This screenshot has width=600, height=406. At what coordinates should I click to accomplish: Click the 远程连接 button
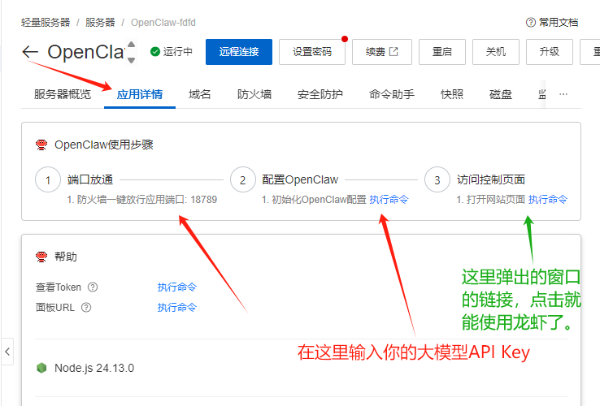click(x=239, y=52)
